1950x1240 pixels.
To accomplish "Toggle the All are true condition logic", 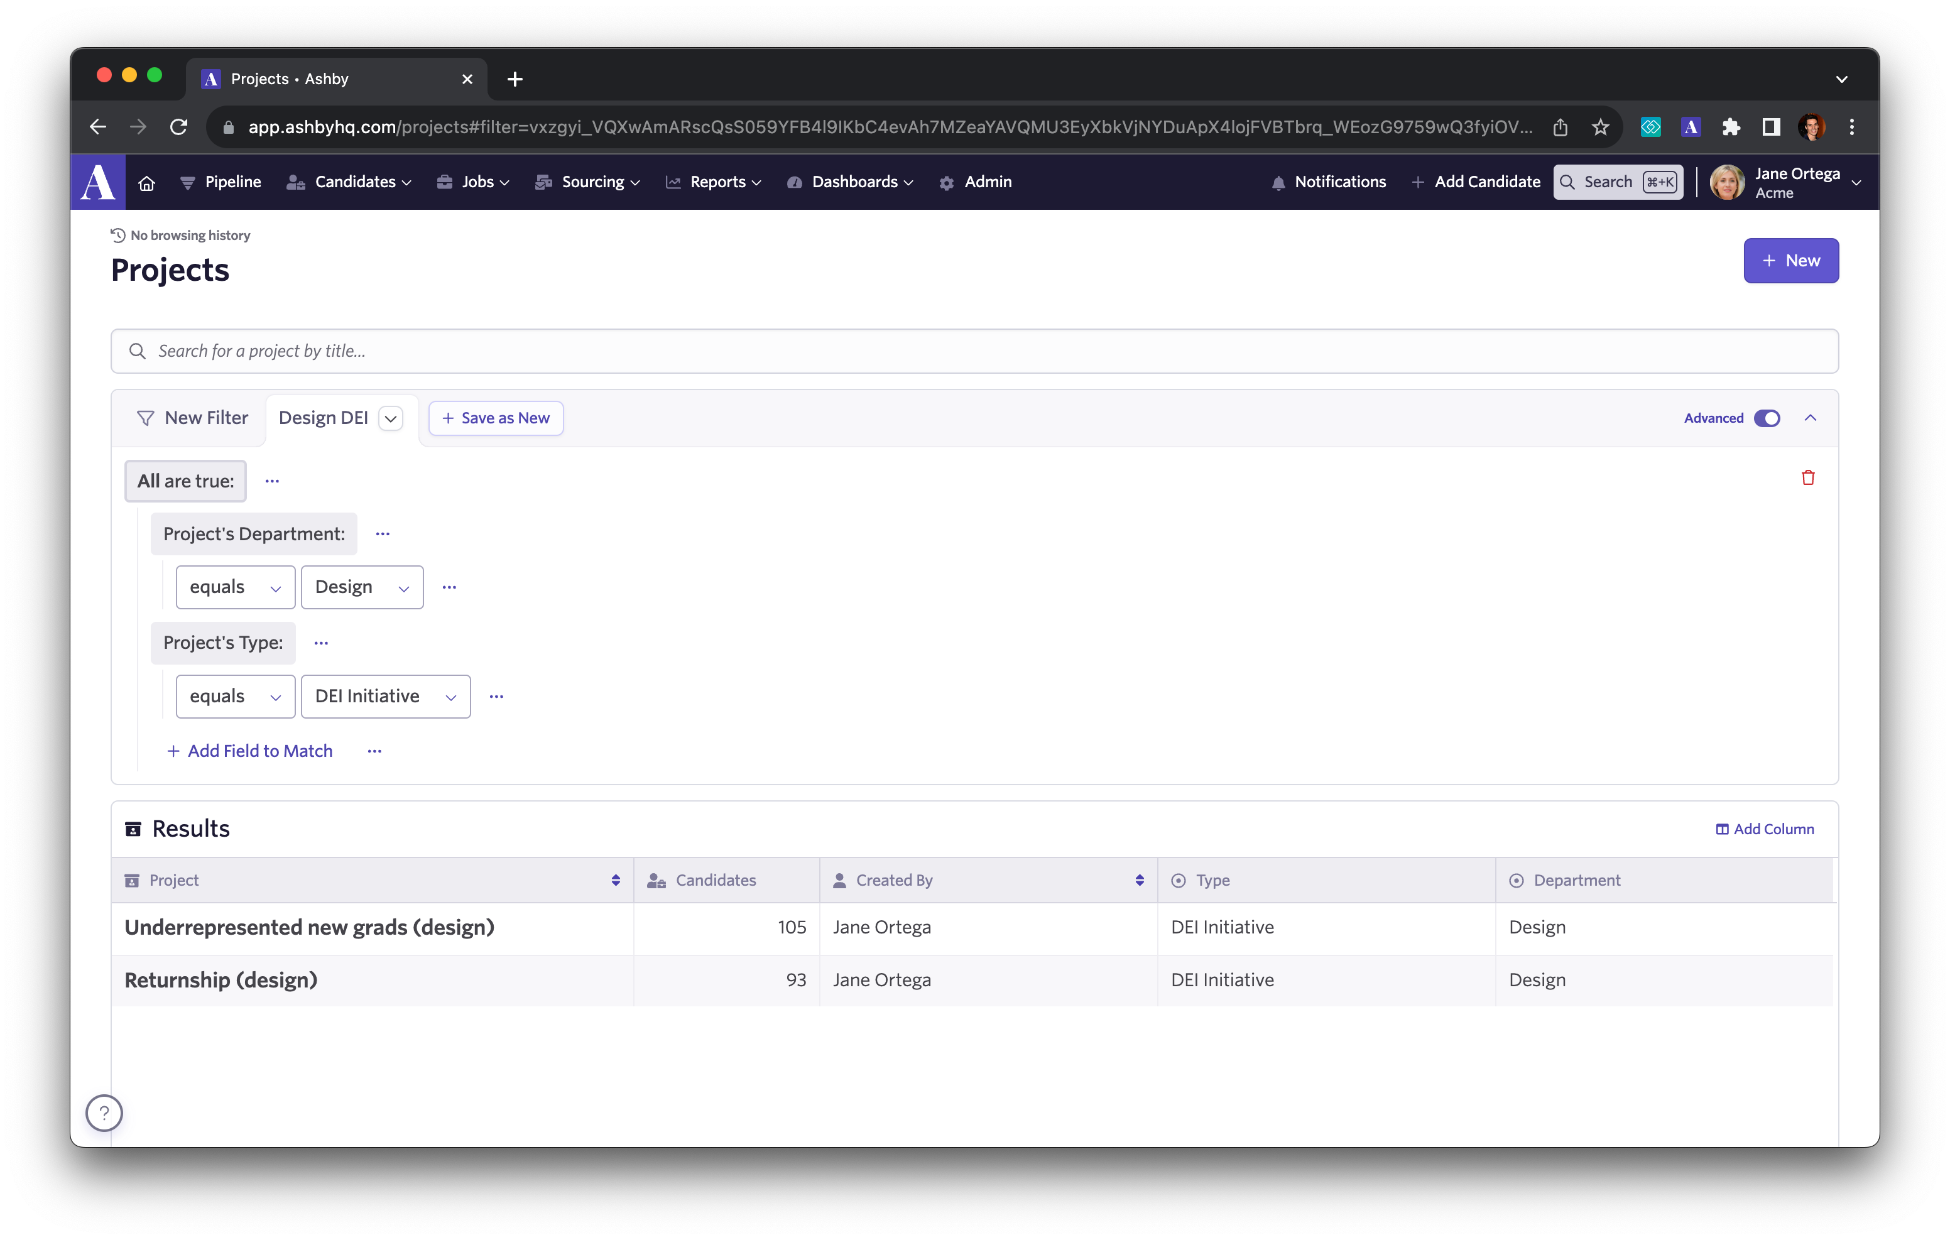I will (x=185, y=480).
